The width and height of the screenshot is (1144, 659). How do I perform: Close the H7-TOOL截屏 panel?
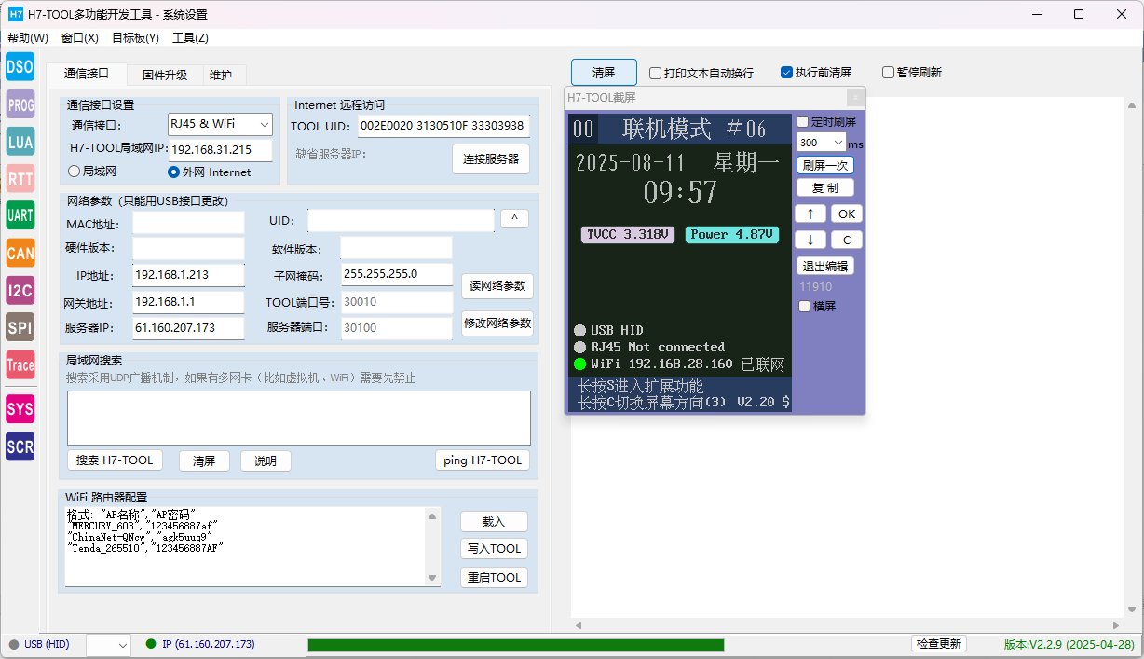(855, 97)
